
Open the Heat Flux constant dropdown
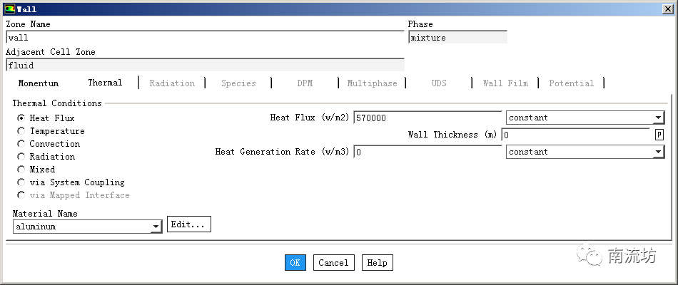pos(585,118)
